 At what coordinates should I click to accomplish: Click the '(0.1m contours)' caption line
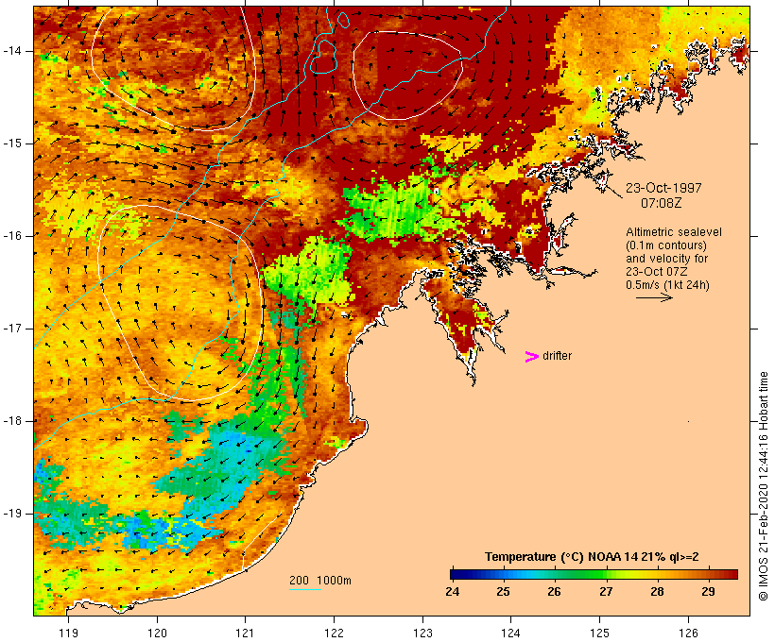coord(666,245)
